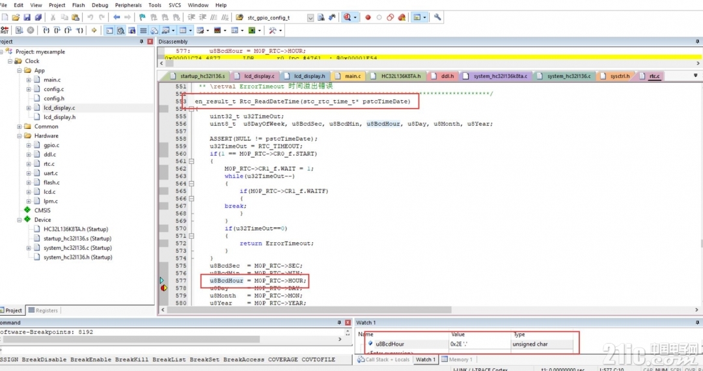This screenshot has width=703, height=371.
Task: Start or stop the debug session
Action: coord(347,17)
